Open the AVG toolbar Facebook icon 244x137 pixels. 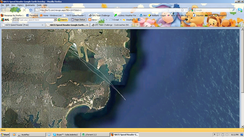click(139, 20)
